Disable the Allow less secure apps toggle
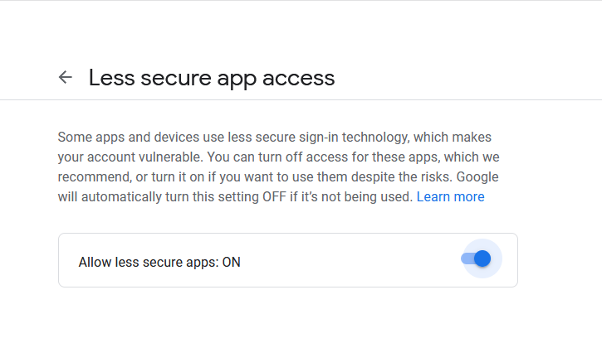The width and height of the screenshot is (602, 343). 477,259
